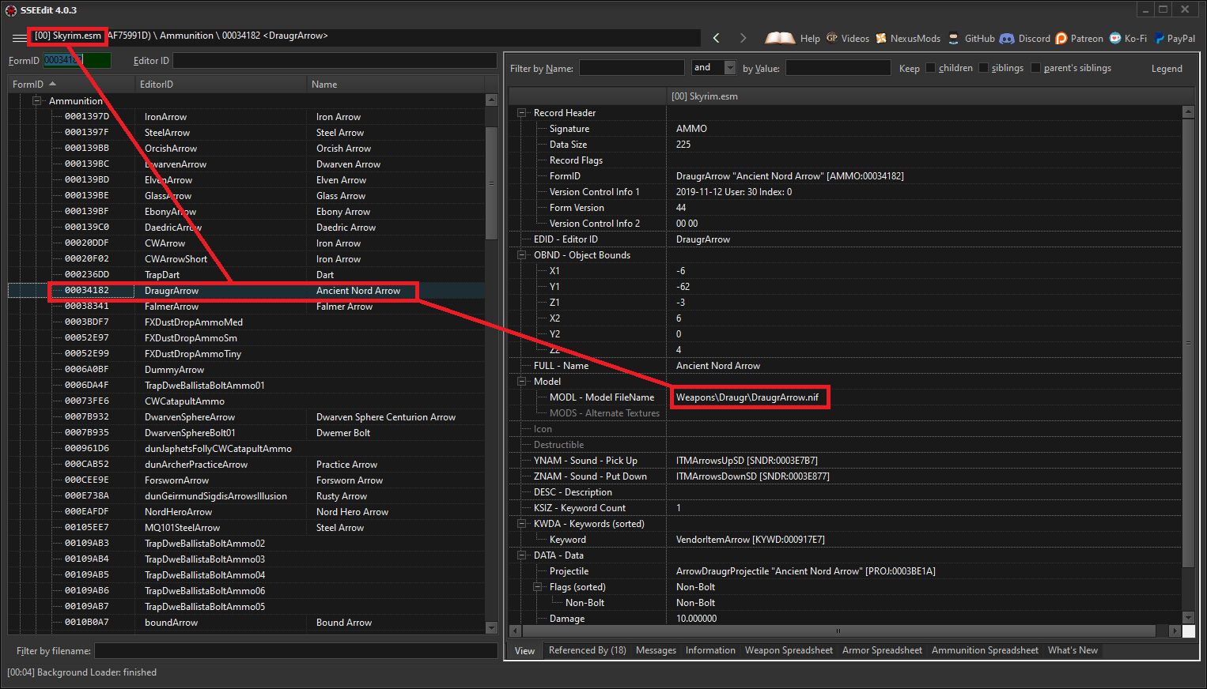This screenshot has height=689, width=1207.
Task: Focus the FormID input field
Action: tap(77, 60)
